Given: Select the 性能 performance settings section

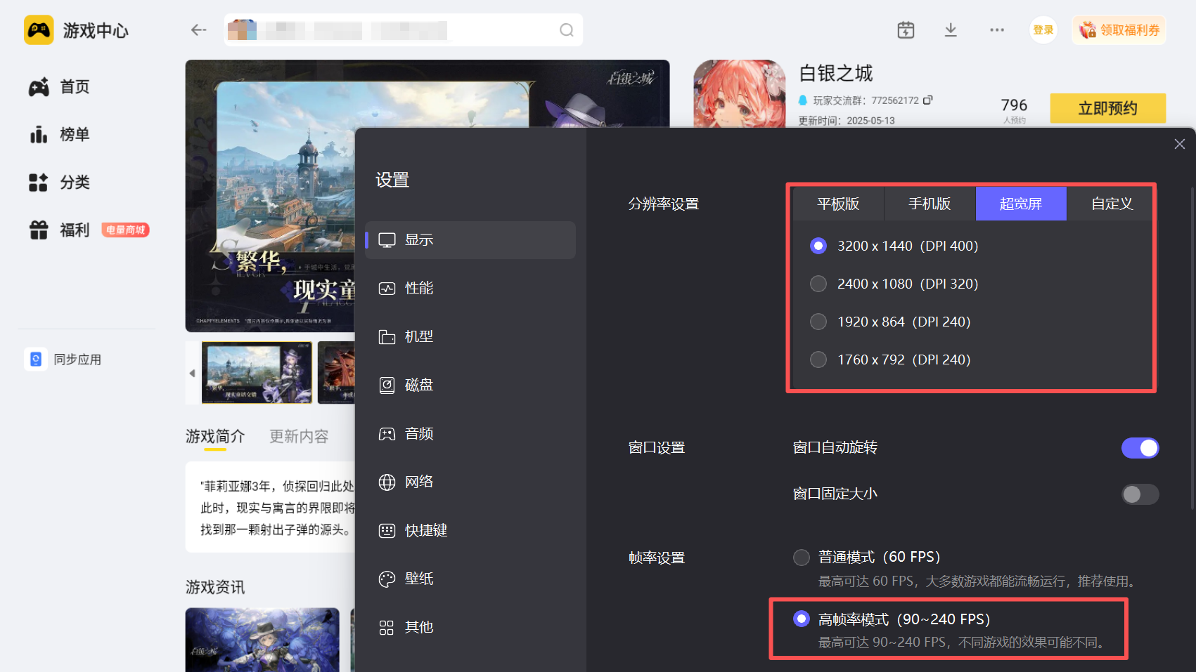Looking at the screenshot, I should pos(470,289).
